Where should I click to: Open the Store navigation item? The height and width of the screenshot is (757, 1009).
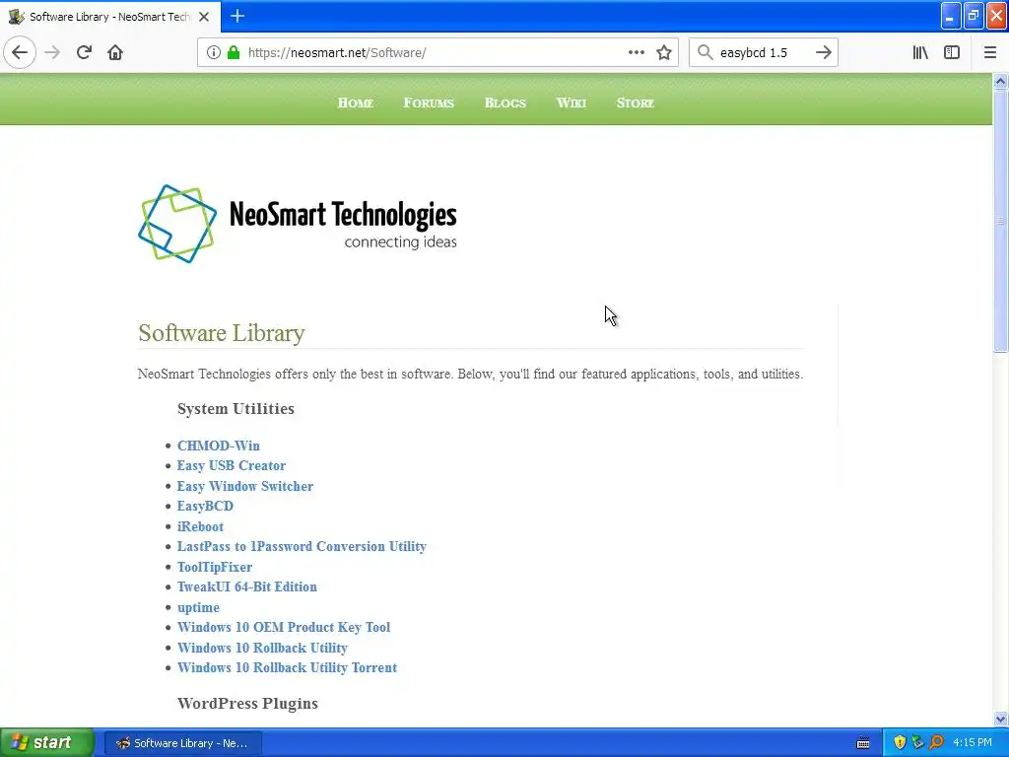pos(636,103)
